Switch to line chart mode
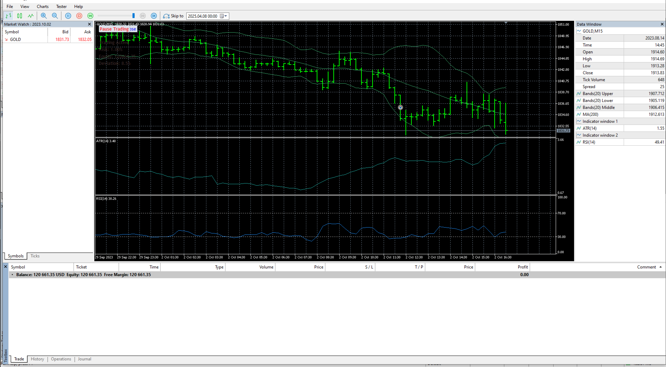The width and height of the screenshot is (666, 367). [x=31, y=16]
